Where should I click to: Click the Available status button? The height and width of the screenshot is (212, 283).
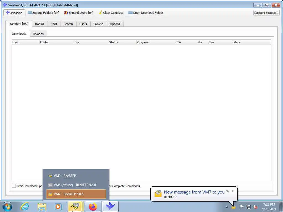click(x=14, y=13)
